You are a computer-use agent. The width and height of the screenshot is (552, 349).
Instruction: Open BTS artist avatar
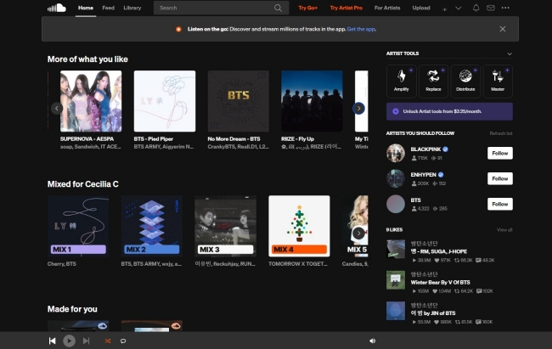click(396, 204)
